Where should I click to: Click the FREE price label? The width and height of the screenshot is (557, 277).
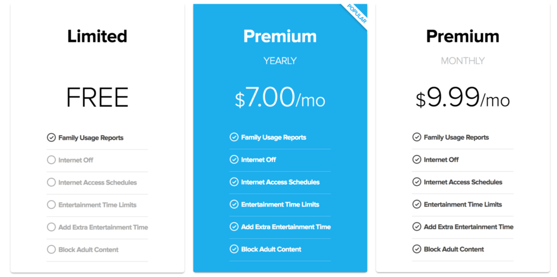tap(97, 98)
